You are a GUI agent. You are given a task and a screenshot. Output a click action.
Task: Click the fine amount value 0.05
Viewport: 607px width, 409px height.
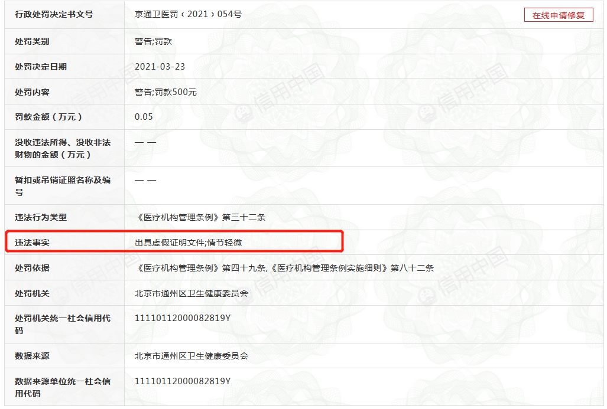tap(144, 117)
